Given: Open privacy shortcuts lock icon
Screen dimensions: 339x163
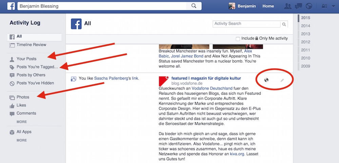Looking at the screenshot, I should coord(324,6).
